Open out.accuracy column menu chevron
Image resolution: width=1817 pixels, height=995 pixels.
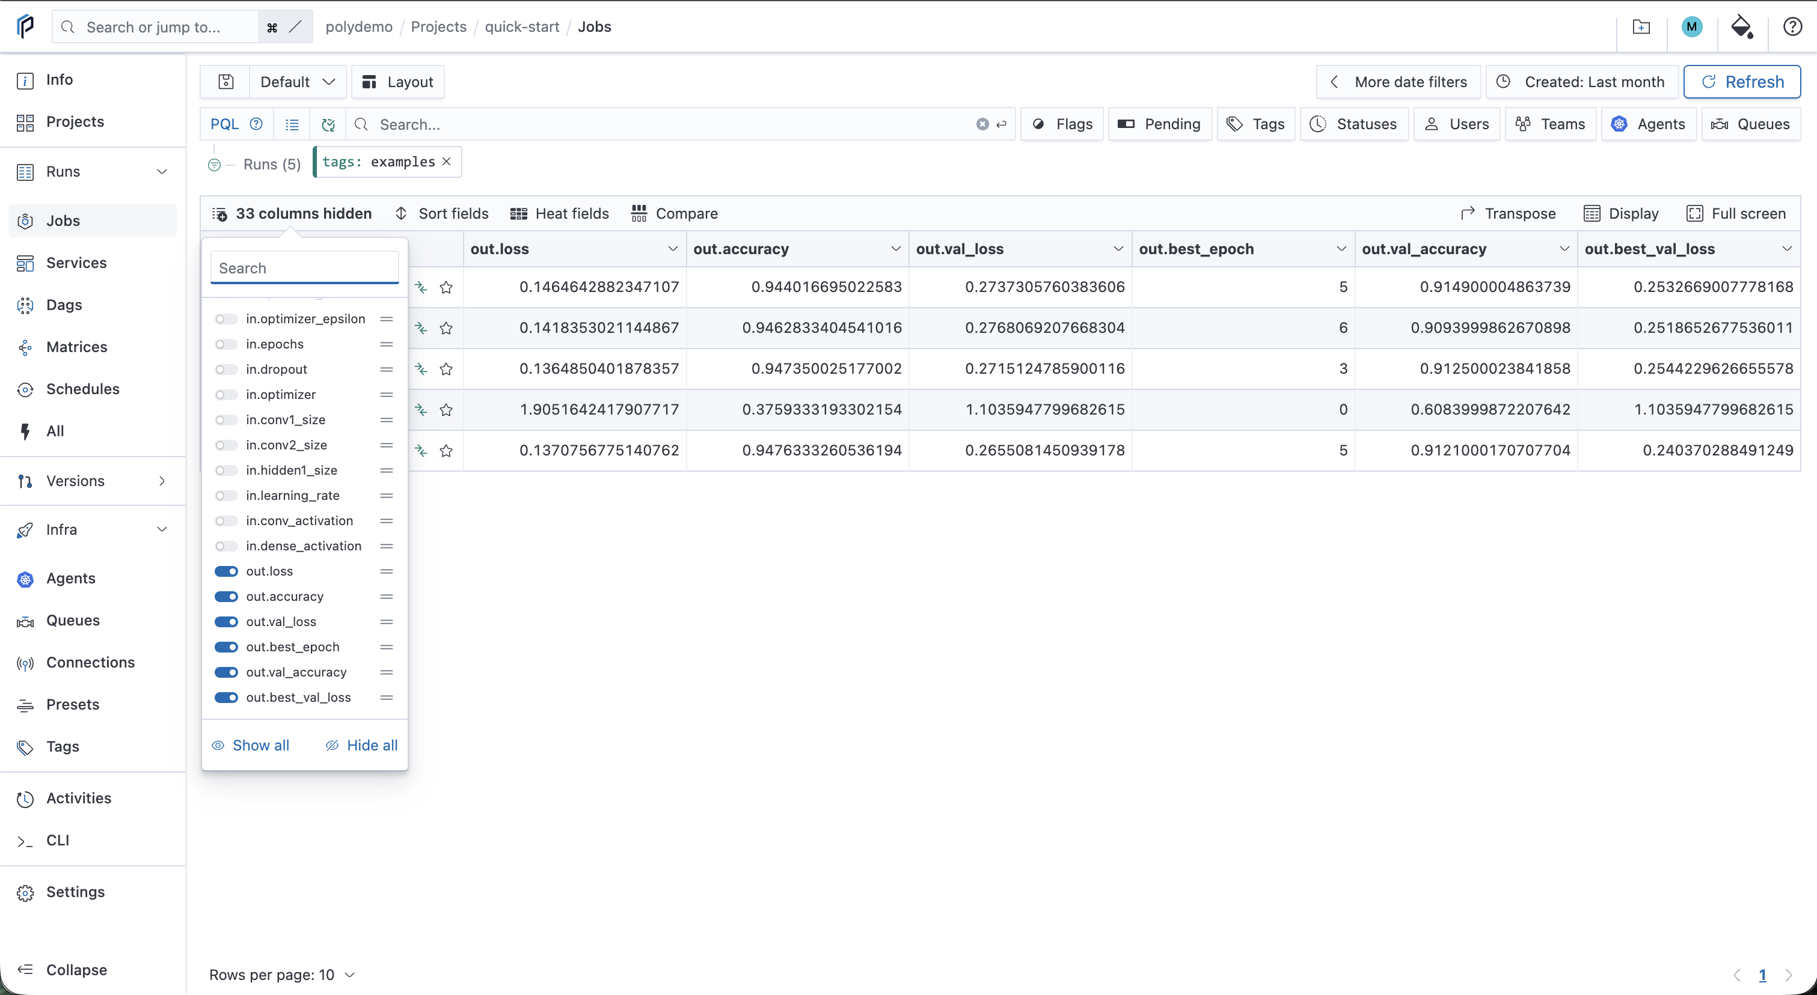(895, 249)
